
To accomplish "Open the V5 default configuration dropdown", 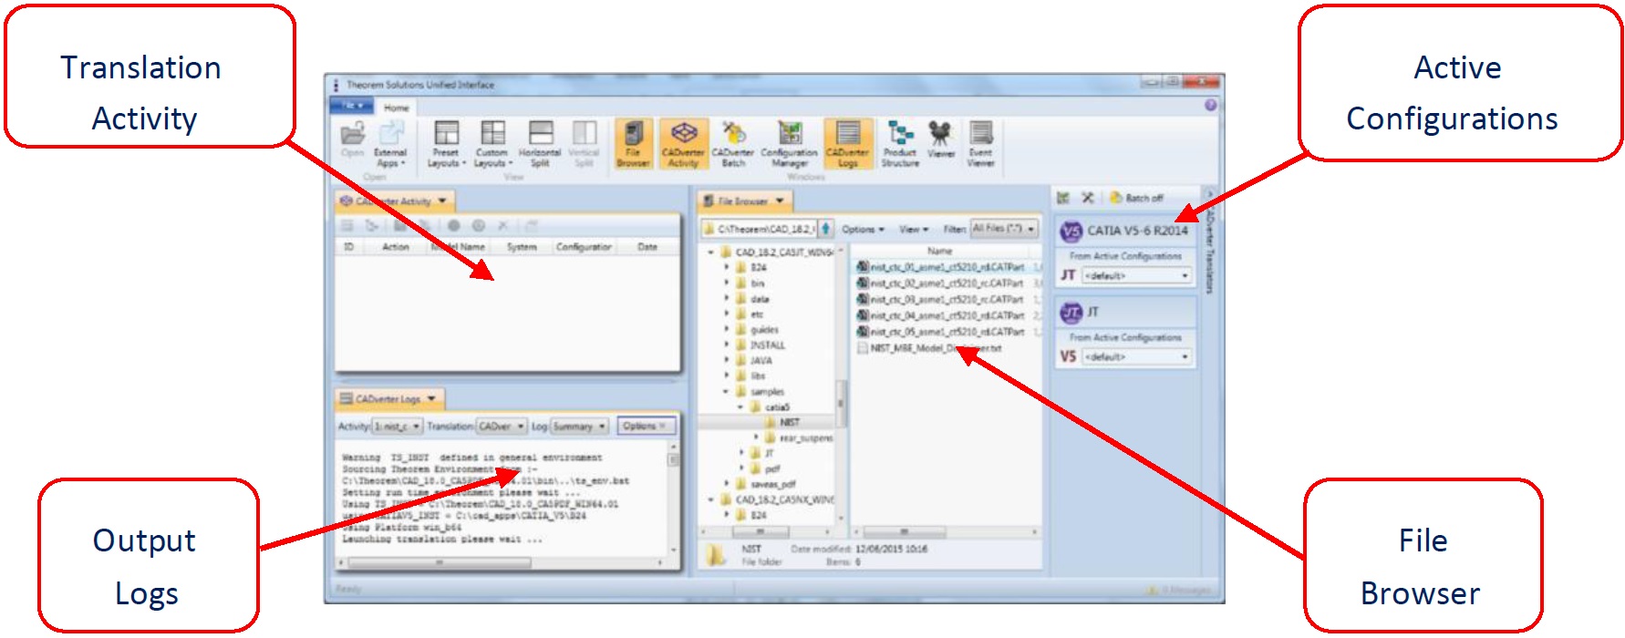I will 1136,356.
